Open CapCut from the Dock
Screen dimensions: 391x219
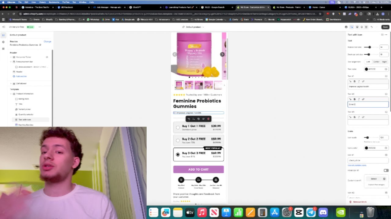299,212
